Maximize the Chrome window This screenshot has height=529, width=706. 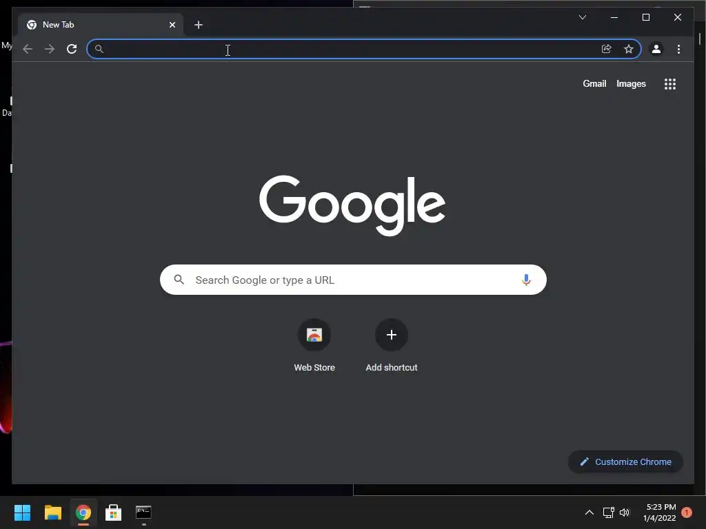[645, 17]
